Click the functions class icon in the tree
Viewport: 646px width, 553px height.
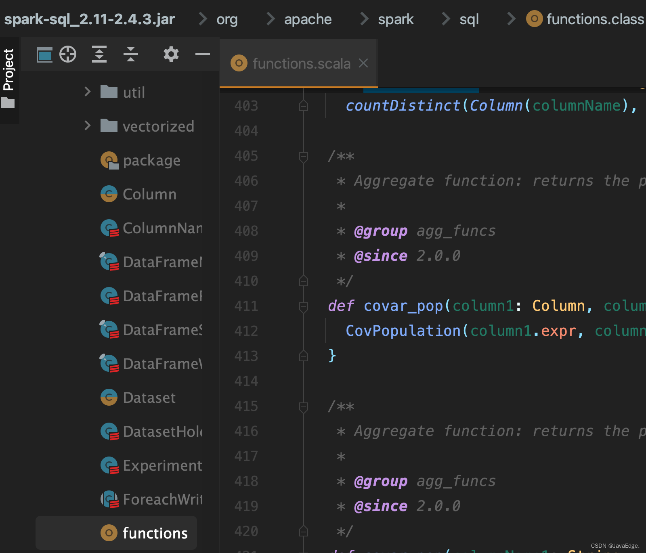coord(109,533)
